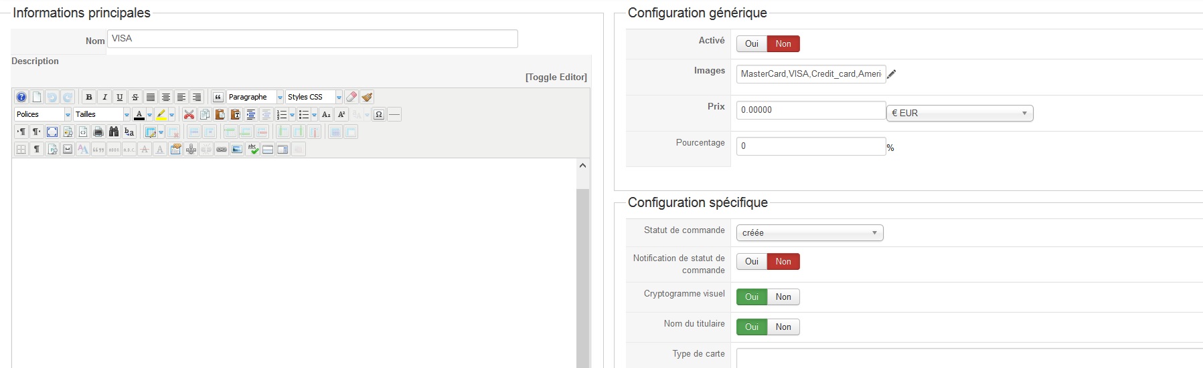Click the Toggle Editor link
1203x368 pixels.
(556, 77)
